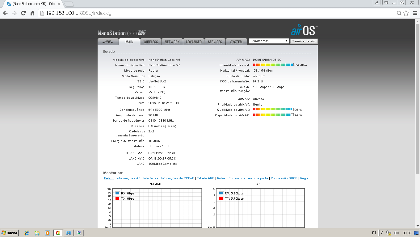The image size is (420, 237).
Task: Open the PT language selector in taskbar
Action: click(x=374, y=233)
